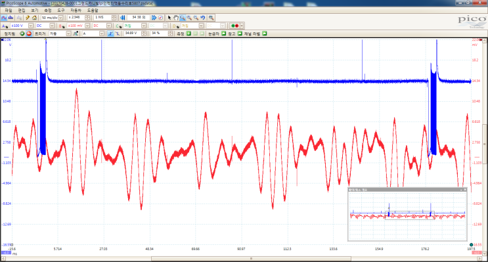This screenshot has height=262, width=488.
Task: Click green Add measurement icon
Action: (189, 33)
